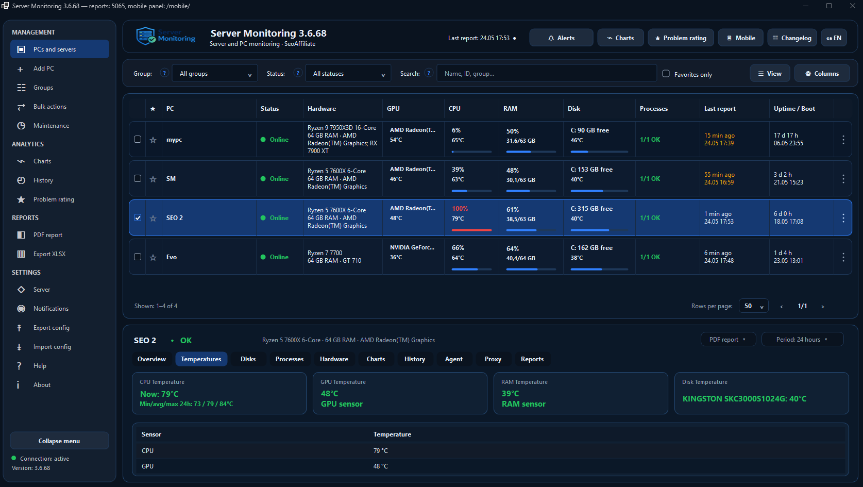Viewport: 863px width, 487px height.
Task: Click Evo disk usage bar
Action: click(x=599, y=269)
